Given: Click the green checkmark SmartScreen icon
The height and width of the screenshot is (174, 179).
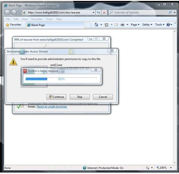Looking at the screenshot, I should (x=20, y=106).
